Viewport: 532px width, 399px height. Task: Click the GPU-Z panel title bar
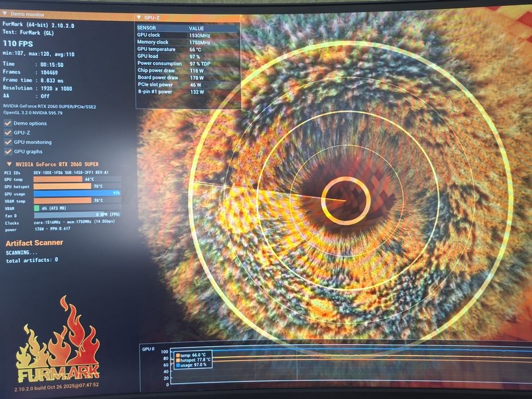point(188,18)
